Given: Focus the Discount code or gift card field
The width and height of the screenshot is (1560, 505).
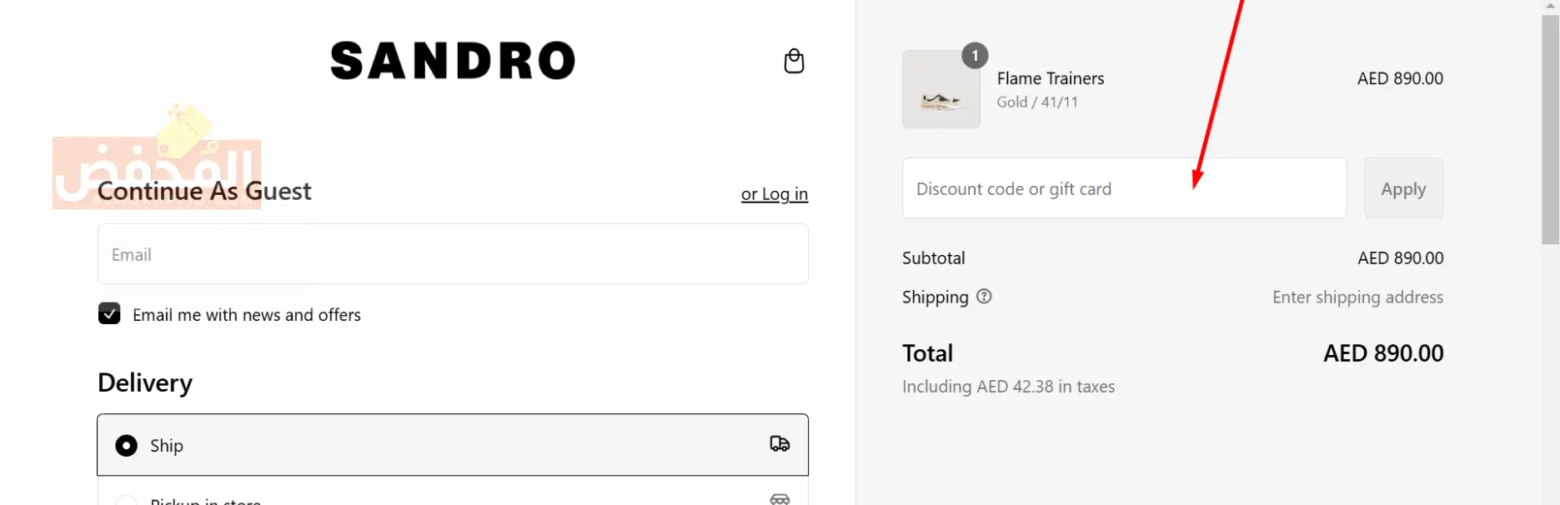Looking at the screenshot, I should tap(1124, 188).
